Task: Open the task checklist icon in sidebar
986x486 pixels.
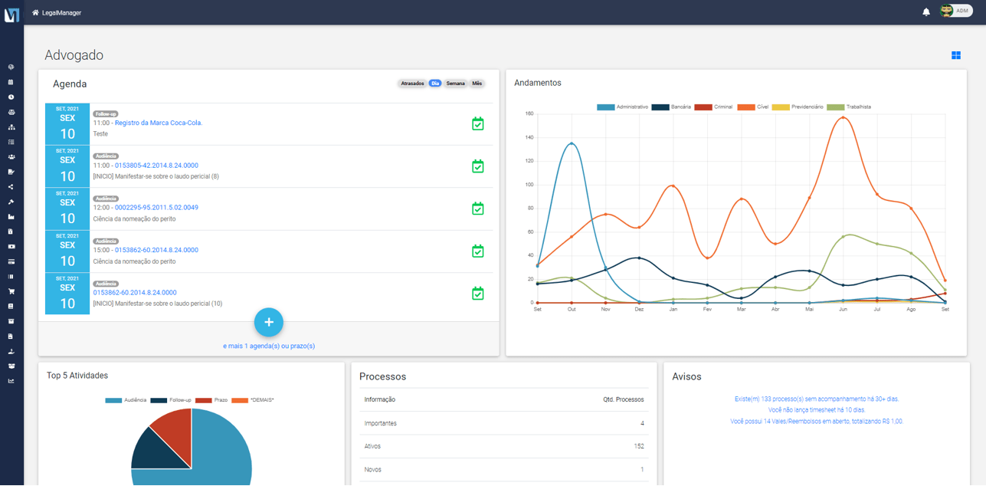Action: pos(11,142)
